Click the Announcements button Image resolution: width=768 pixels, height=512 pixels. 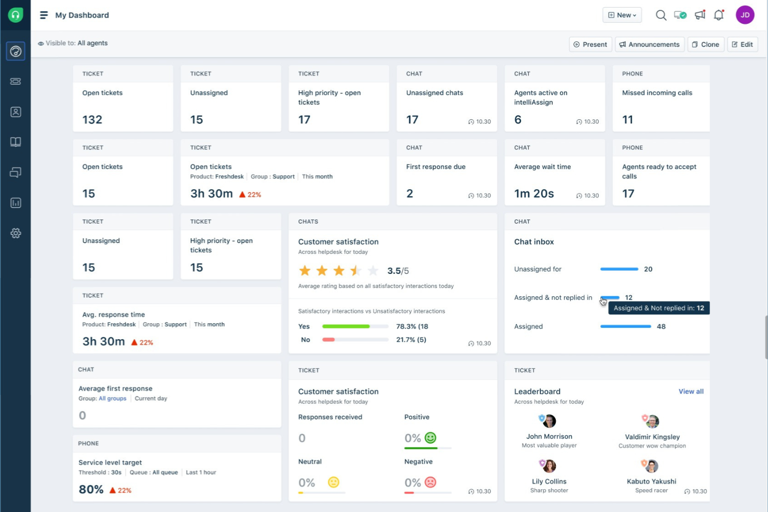(650, 44)
